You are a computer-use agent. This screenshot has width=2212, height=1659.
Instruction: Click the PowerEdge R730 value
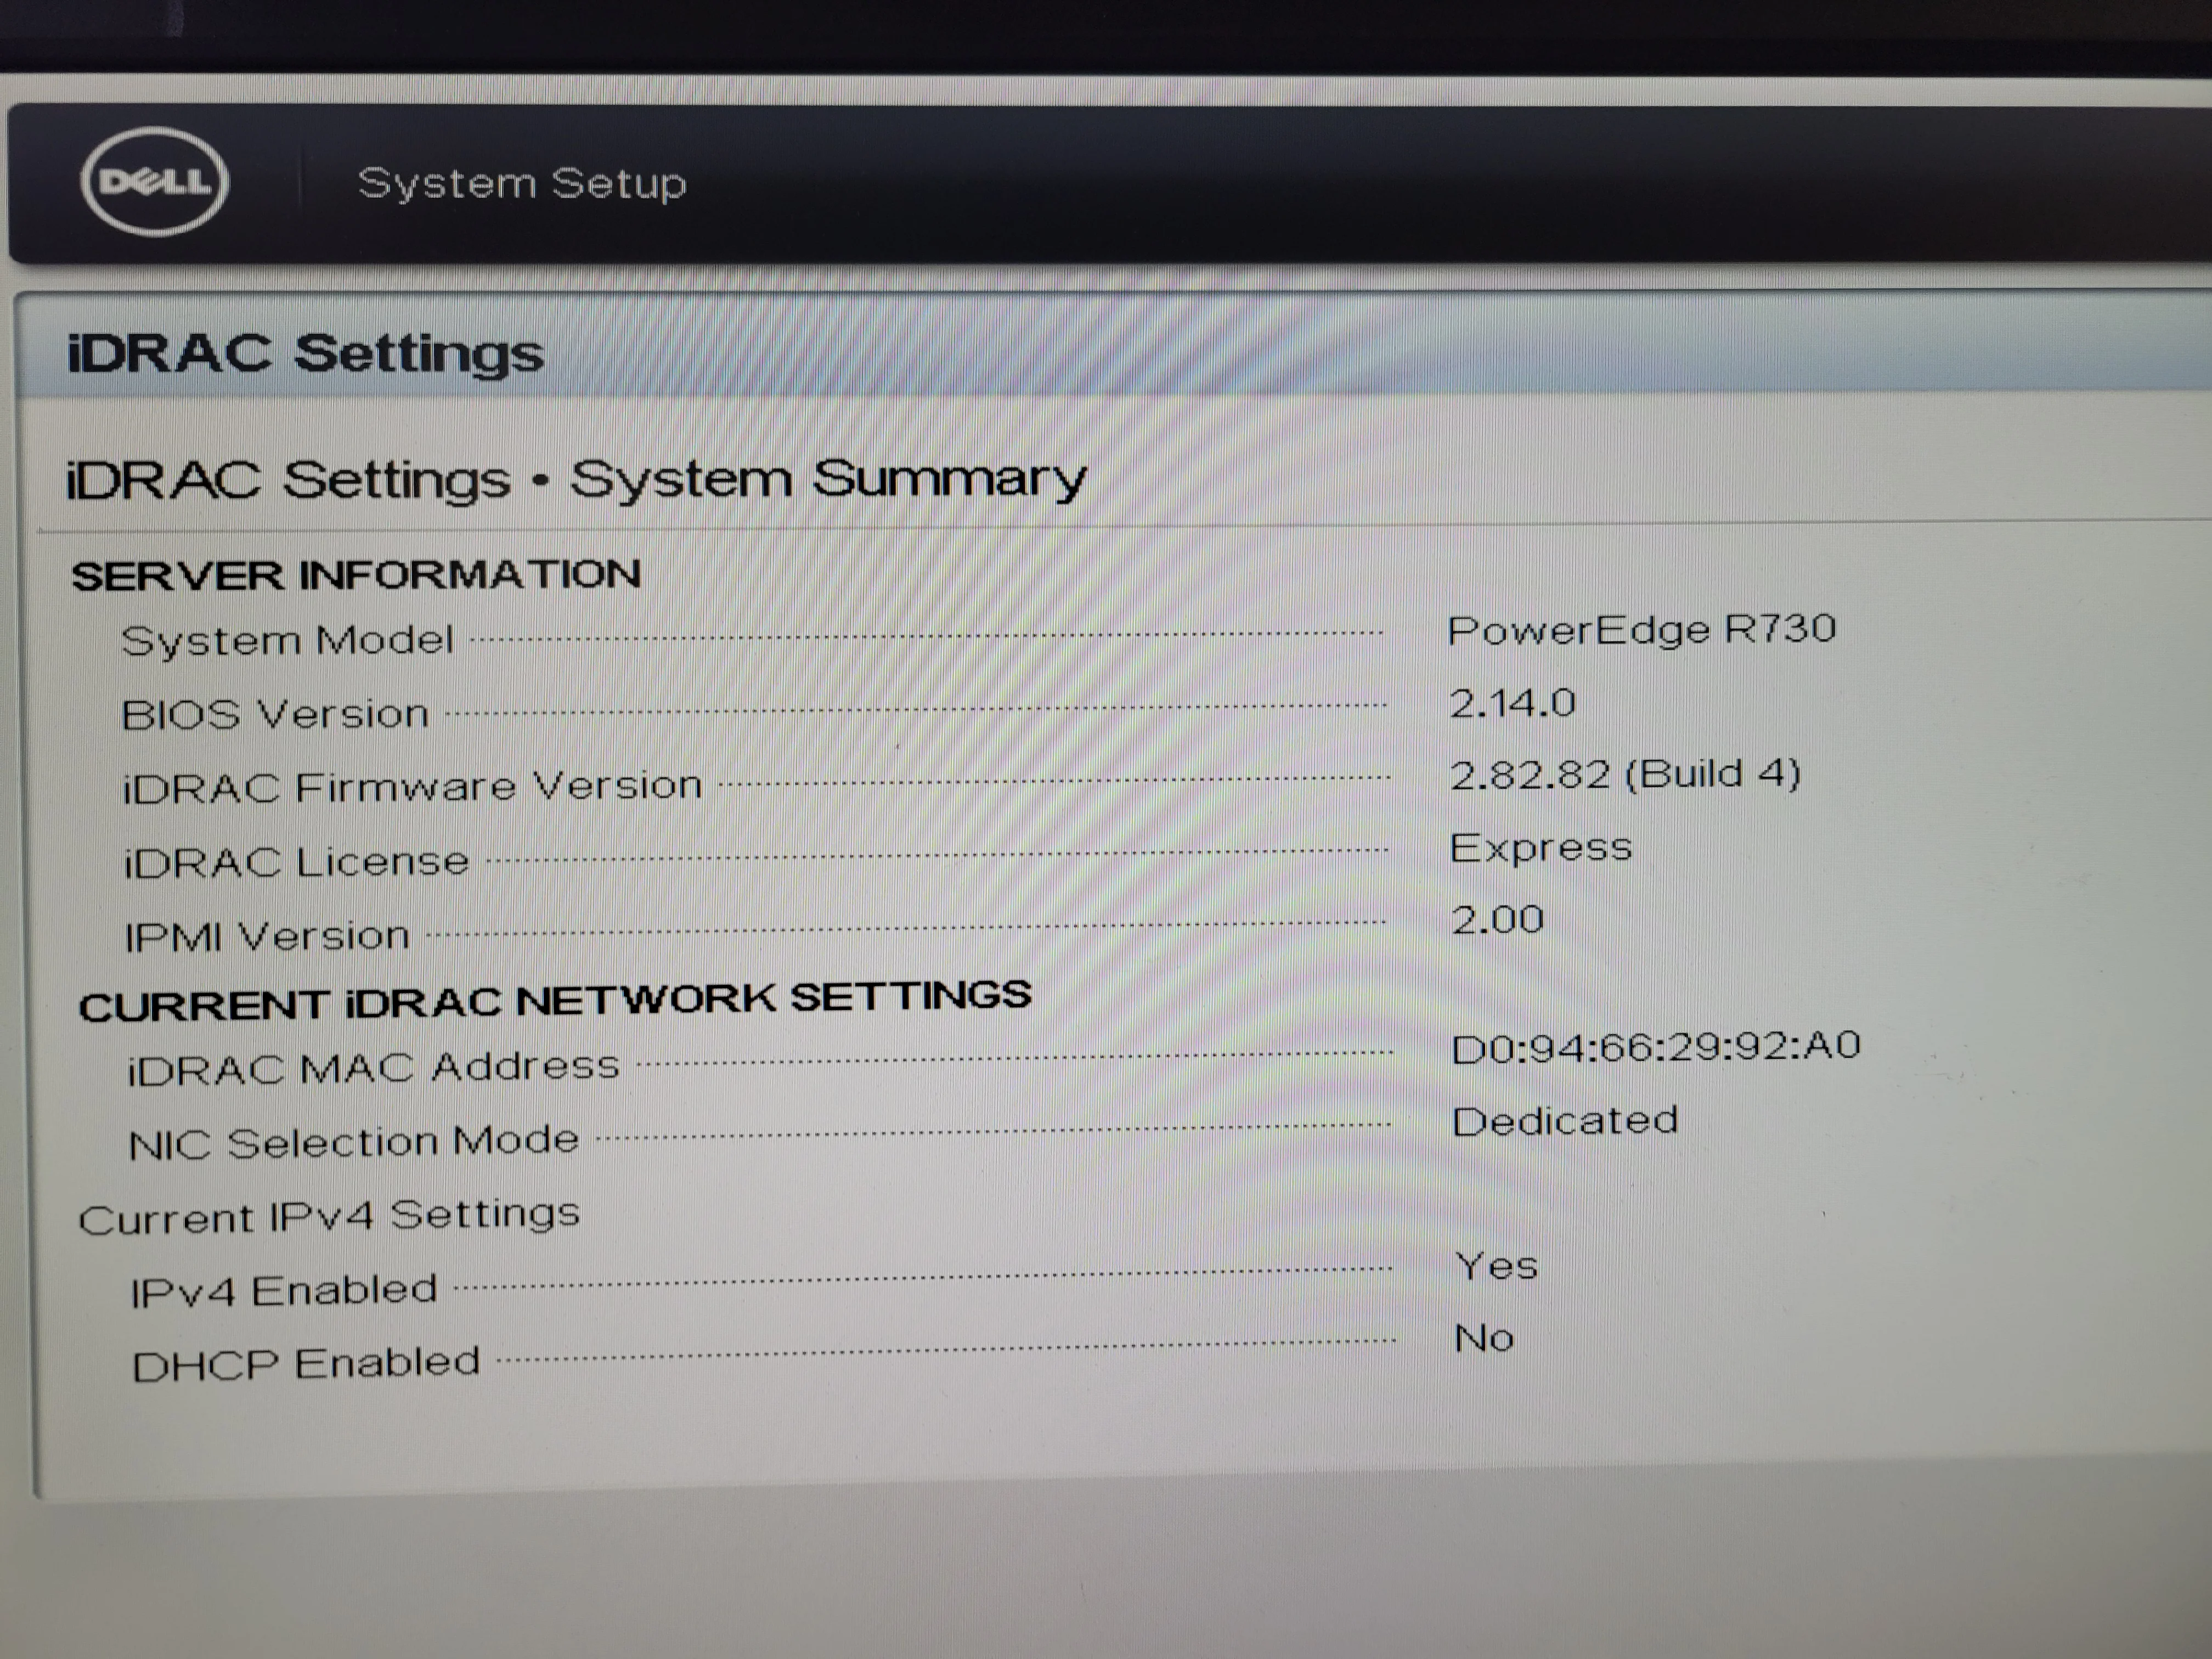tap(1642, 629)
